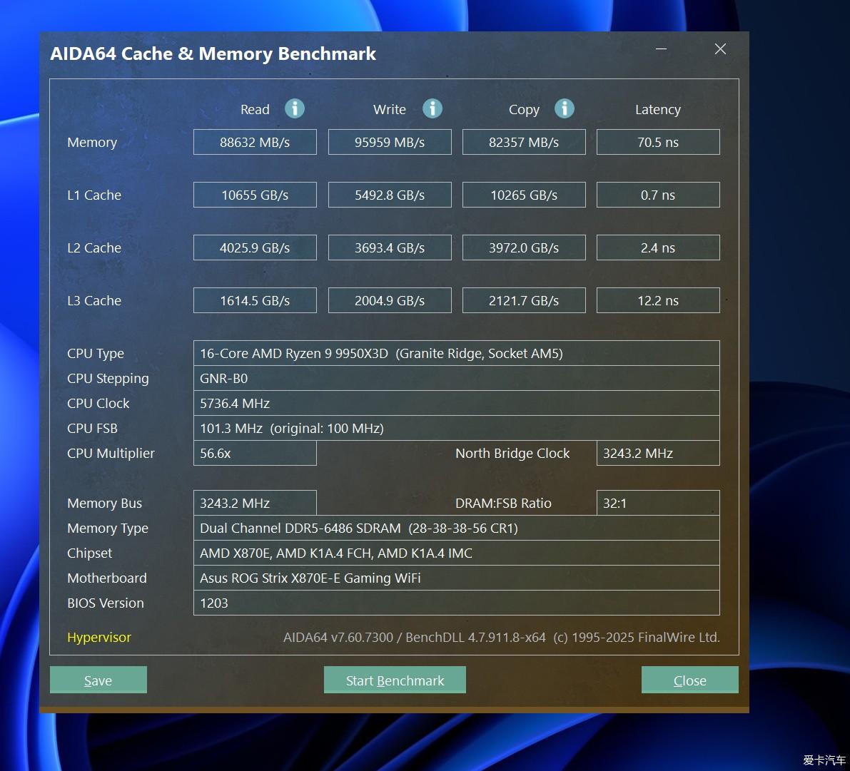The image size is (850, 771).
Task: Click the Motherboard Asus ROG Strix field
Action: click(x=457, y=578)
